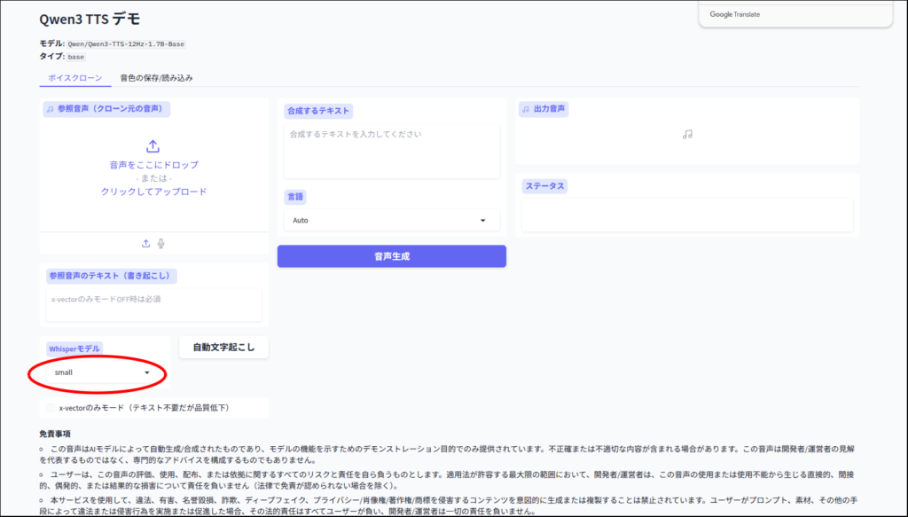
Task: Click the 自動文字起こし button
Action: point(223,348)
